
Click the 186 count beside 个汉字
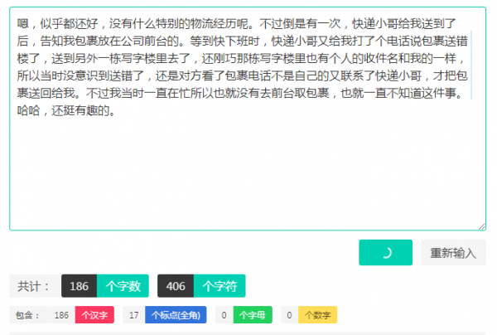(61, 315)
